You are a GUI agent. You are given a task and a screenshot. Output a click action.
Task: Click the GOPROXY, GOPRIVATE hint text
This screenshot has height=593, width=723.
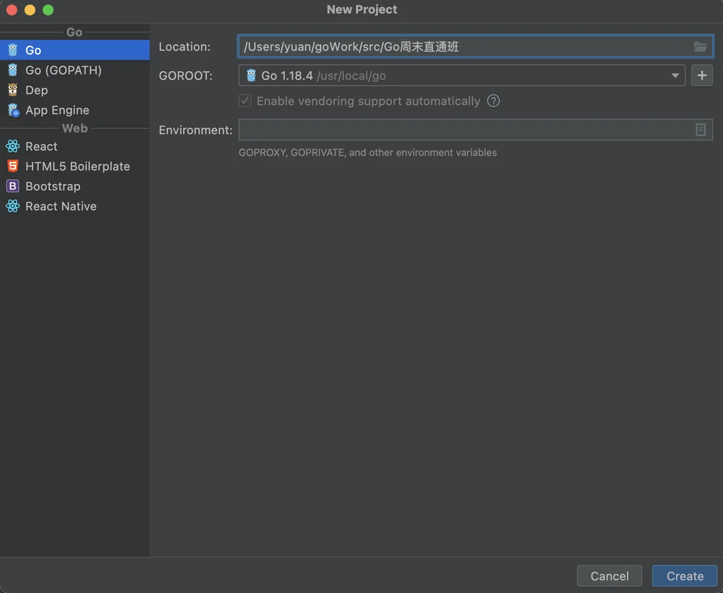click(x=368, y=152)
